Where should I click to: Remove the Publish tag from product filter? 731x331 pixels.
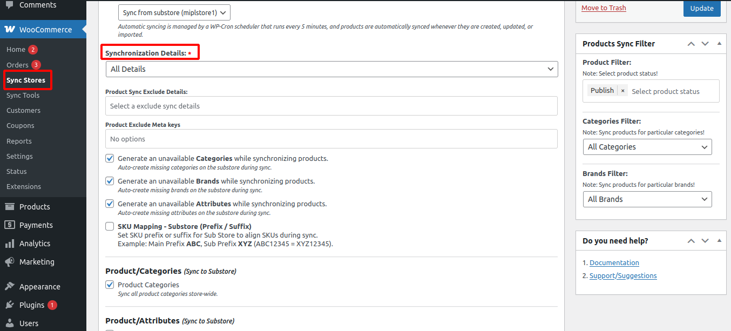coord(622,91)
